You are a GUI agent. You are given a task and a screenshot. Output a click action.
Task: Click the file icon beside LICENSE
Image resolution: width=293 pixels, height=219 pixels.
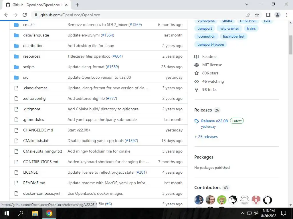pyautogui.click(x=16, y=172)
